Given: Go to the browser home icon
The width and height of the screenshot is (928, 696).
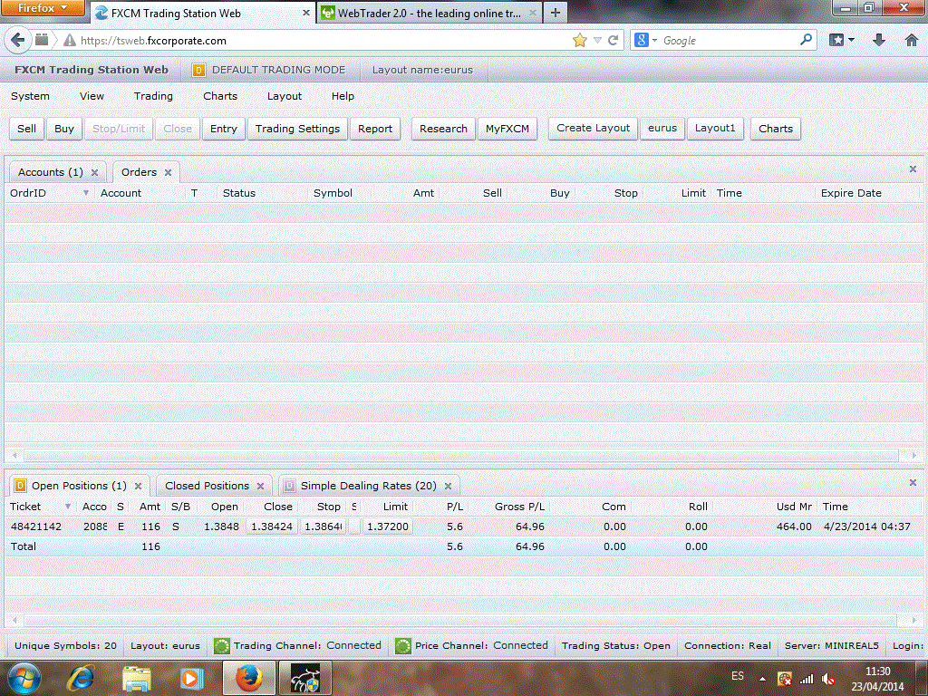Looking at the screenshot, I should pos(912,40).
